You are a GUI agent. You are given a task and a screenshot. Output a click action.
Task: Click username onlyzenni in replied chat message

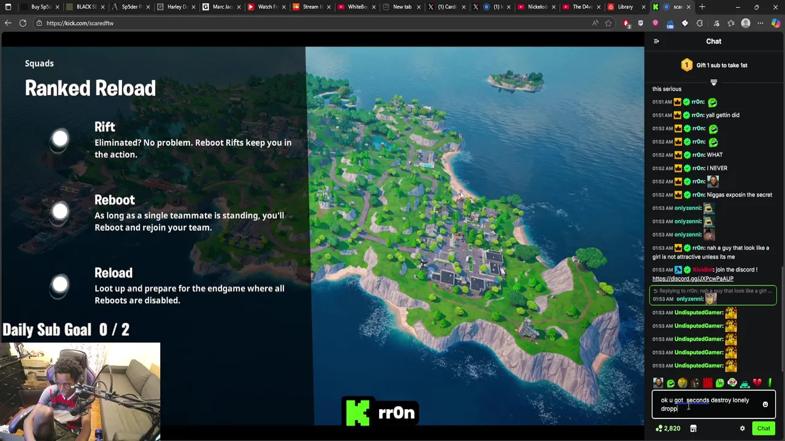[x=689, y=299]
